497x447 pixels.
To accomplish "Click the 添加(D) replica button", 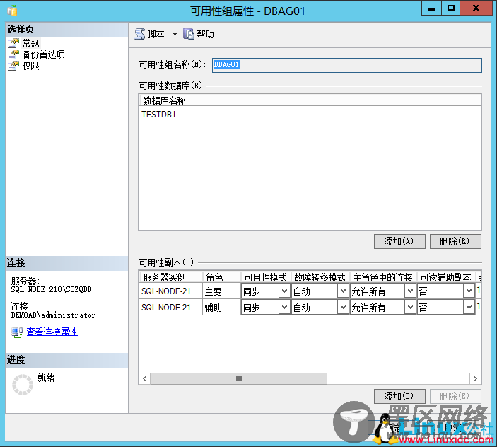I will (399, 396).
